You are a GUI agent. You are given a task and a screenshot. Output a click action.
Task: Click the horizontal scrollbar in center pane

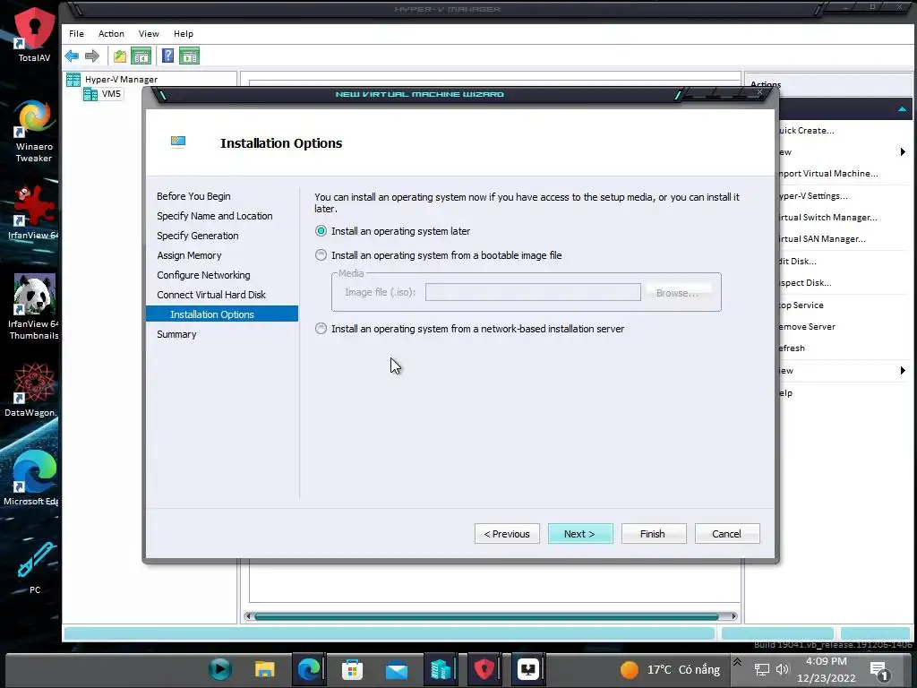point(486,616)
